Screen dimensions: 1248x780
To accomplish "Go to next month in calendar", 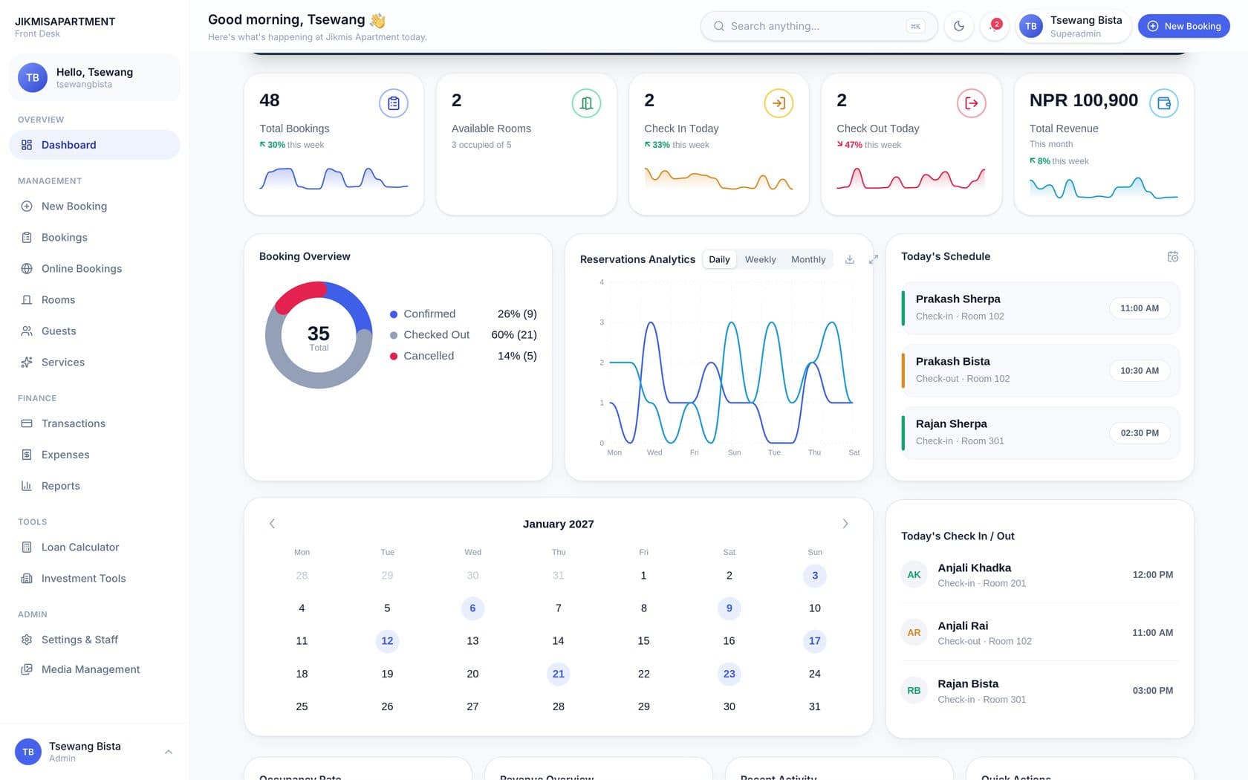I will pyautogui.click(x=845, y=524).
